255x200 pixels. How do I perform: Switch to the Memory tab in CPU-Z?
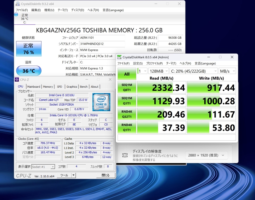(x=48, y=87)
